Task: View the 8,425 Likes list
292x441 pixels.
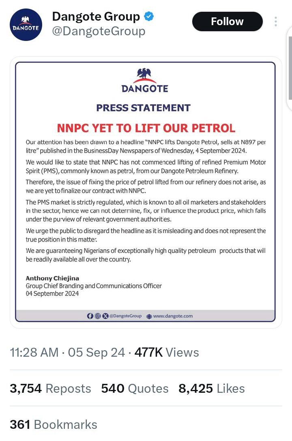Action: (x=212, y=388)
